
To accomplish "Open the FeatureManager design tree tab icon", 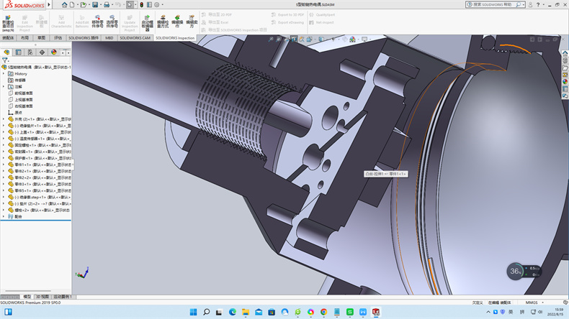I will point(6,52).
